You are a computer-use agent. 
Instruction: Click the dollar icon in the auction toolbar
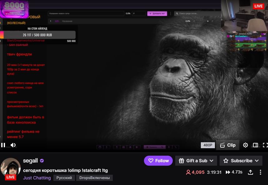click(107, 147)
